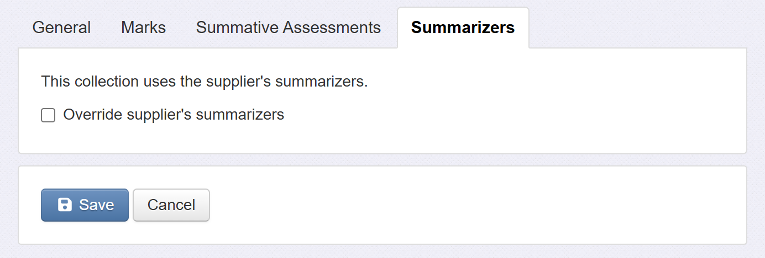Click the Cancel button
This screenshot has height=258, width=765.
pos(171,205)
